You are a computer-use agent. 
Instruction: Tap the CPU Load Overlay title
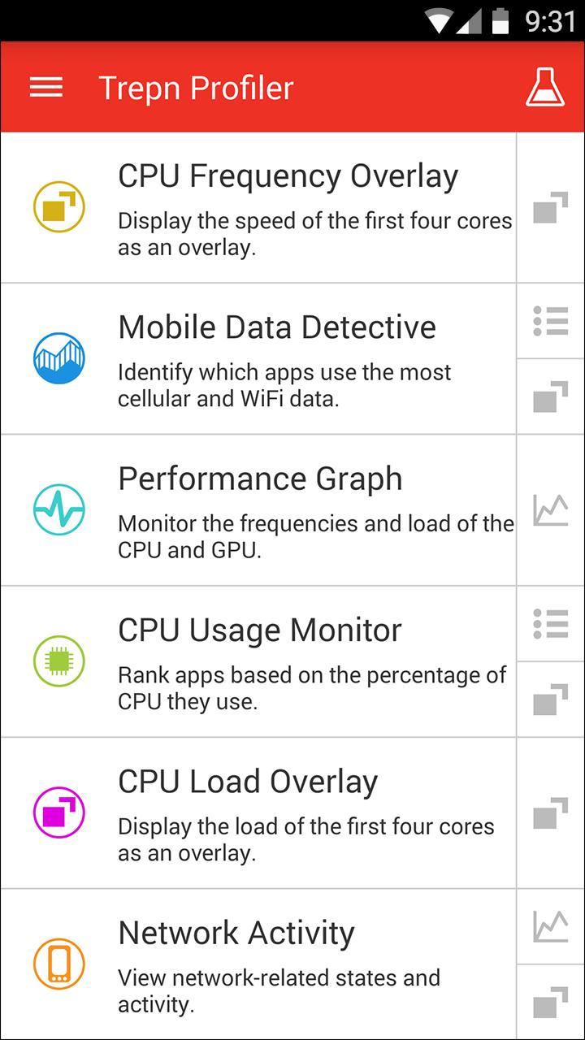point(248,781)
